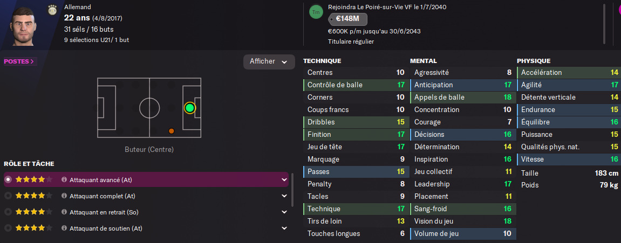This screenshot has height=243, width=621.
Task: Expand the Attaquant de soutien (At) role chevron
Action: (284, 228)
